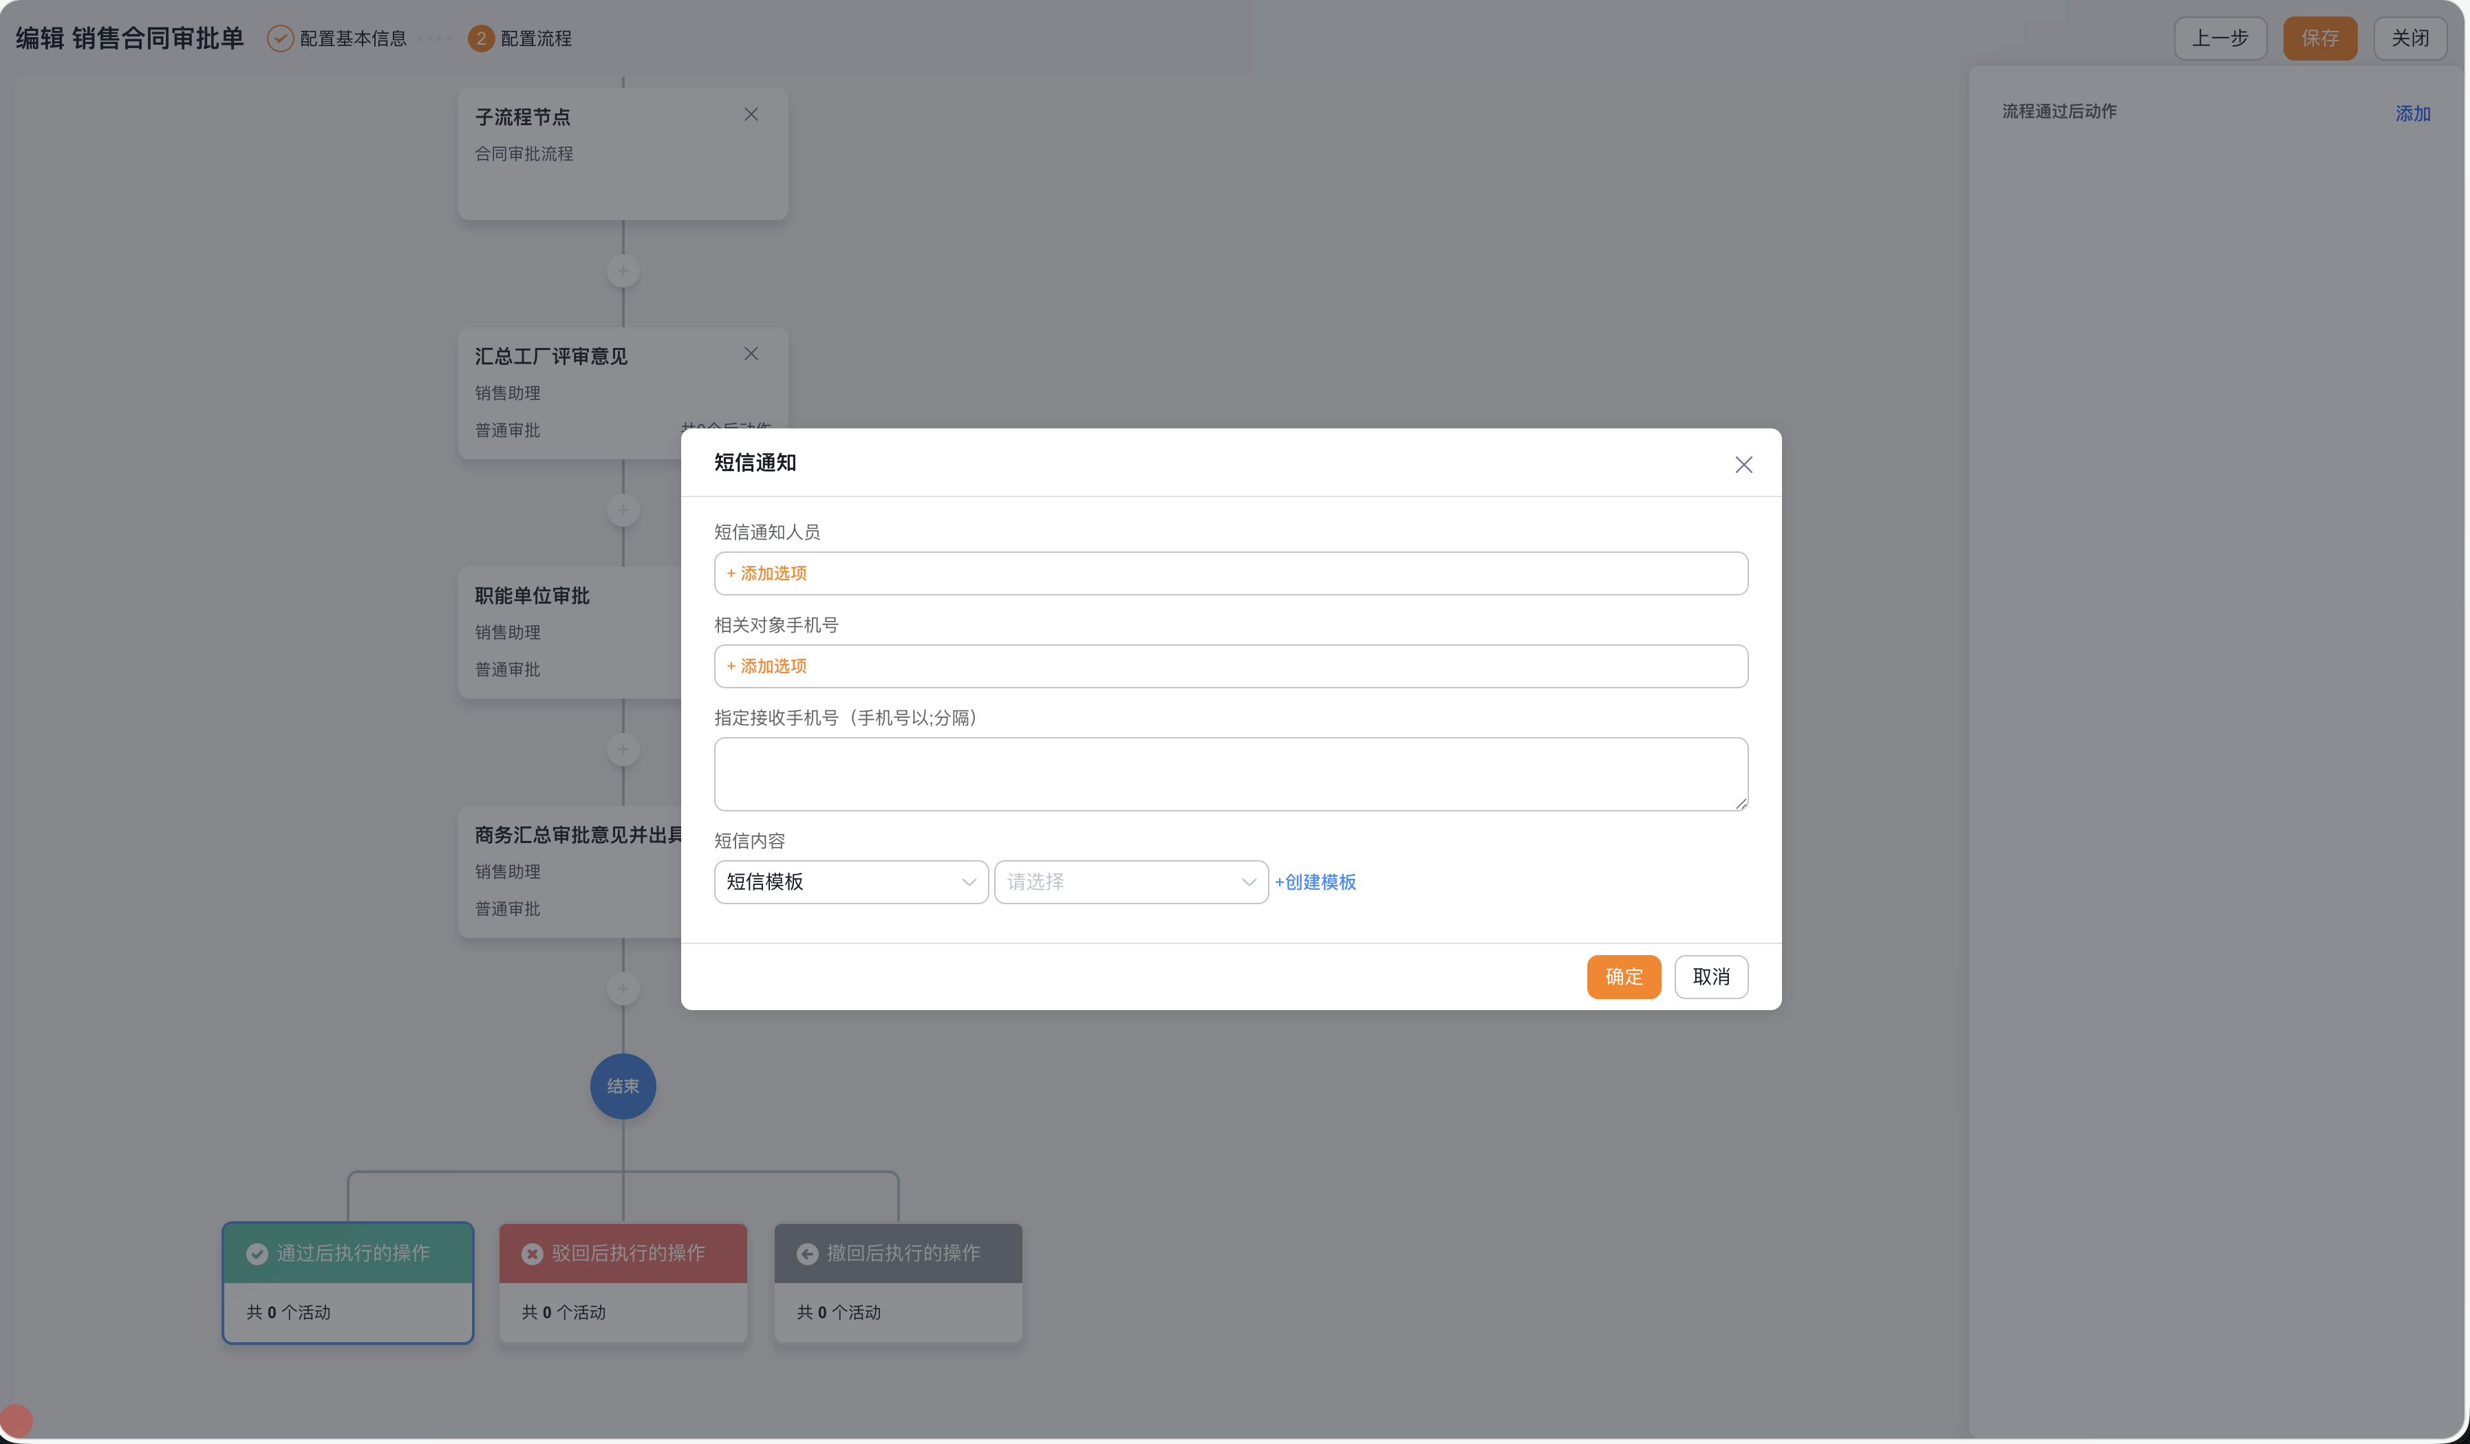Go back with 上一步 button
The height and width of the screenshot is (1444, 2470).
click(x=2220, y=39)
